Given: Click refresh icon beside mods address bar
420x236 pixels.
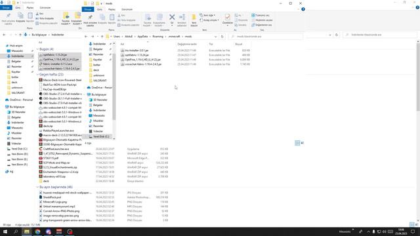Looking at the screenshot, I should click(x=222, y=37).
